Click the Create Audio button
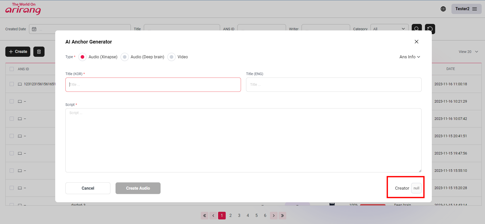This screenshot has height=224, width=485. coord(138,188)
